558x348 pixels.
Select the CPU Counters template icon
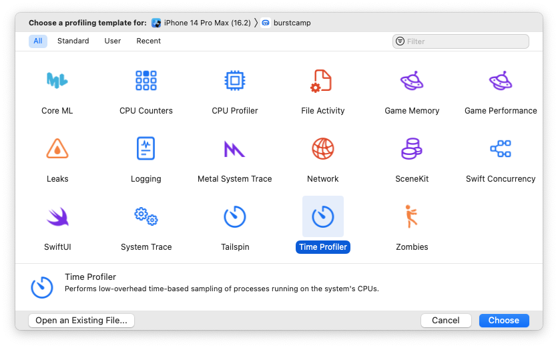[x=146, y=80]
